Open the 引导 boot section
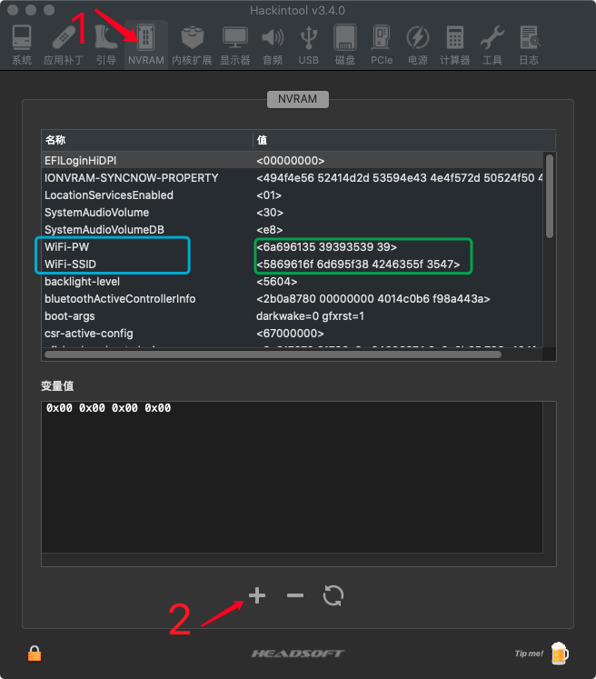 point(105,45)
